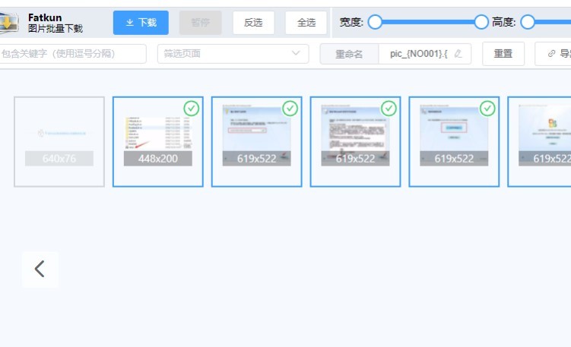Click the right handle of the 宽度 slider

tap(481, 22)
